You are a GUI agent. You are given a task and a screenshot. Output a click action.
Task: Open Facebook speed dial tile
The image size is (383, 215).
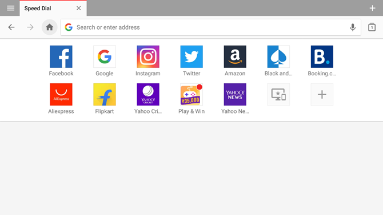coord(61,56)
